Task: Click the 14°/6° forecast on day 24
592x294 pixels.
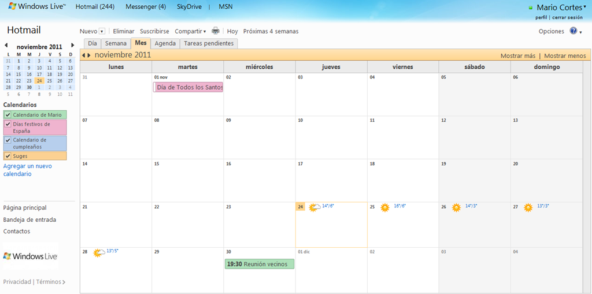Action: pos(328,206)
